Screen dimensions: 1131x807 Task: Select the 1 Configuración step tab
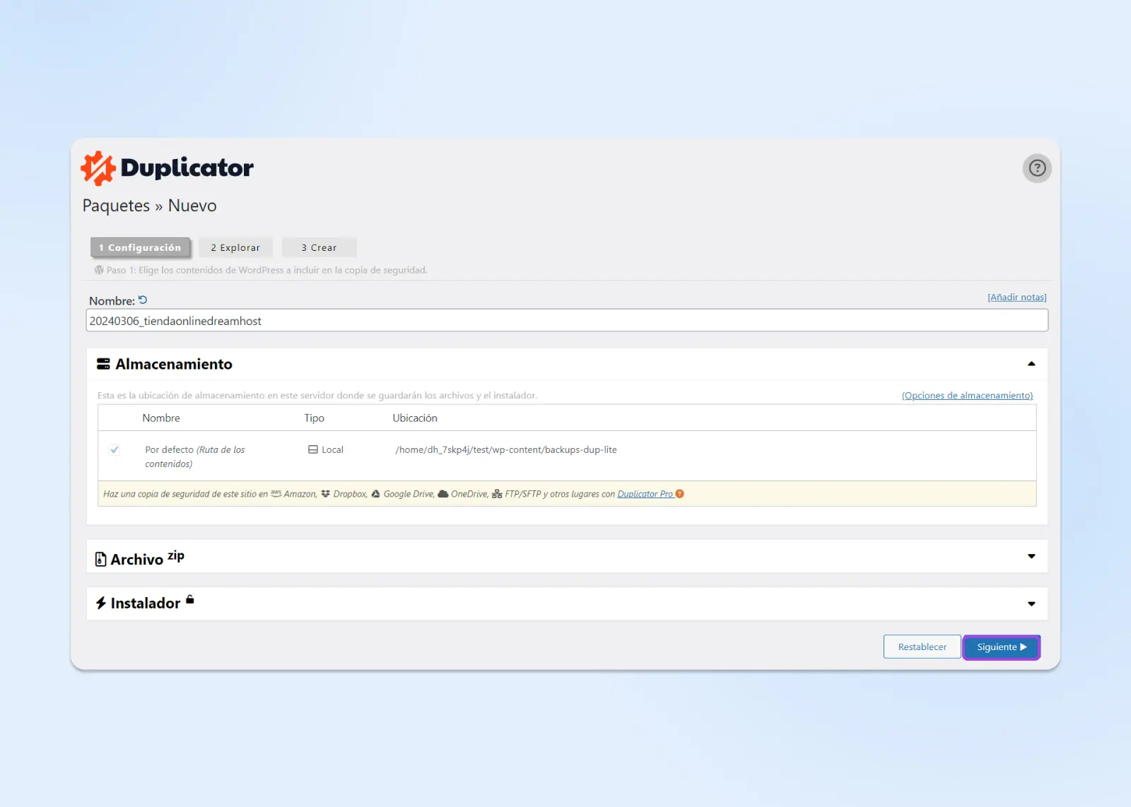click(140, 248)
